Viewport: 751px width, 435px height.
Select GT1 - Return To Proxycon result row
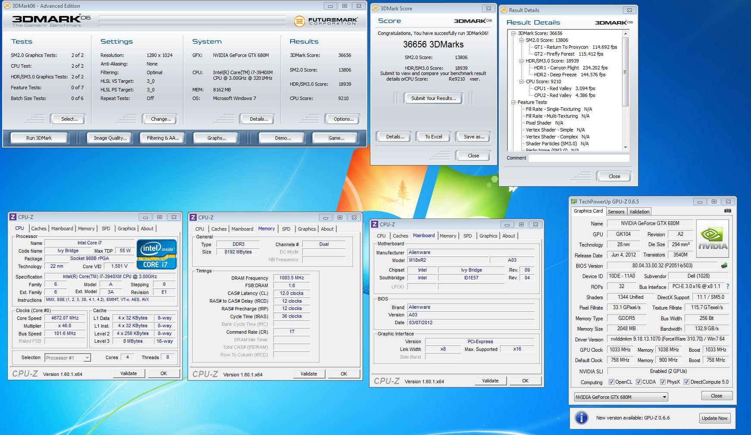pos(576,47)
